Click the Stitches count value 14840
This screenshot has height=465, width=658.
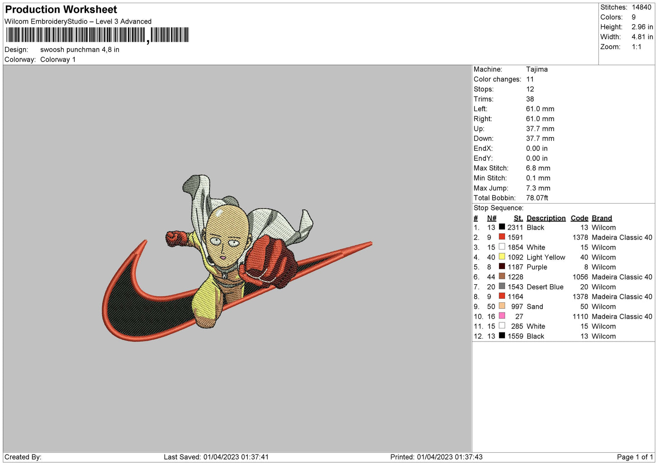641,7
